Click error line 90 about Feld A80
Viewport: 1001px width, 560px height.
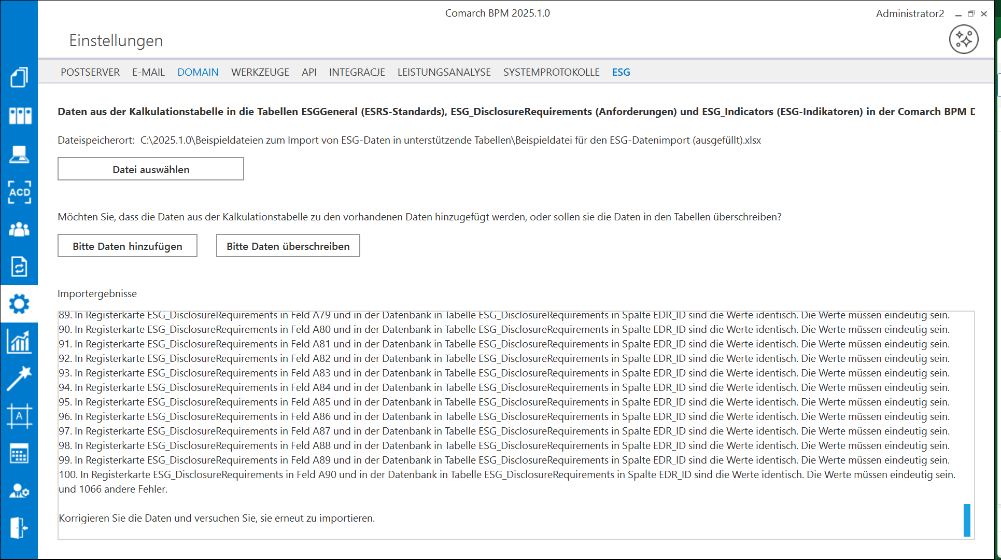point(504,329)
